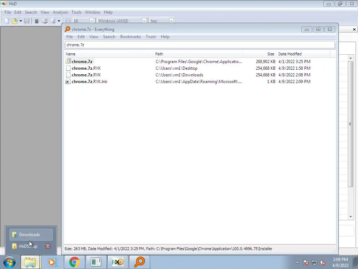This screenshot has height=269, width=358.
Task: Select chrome.7z in Program Files result
Action: tap(82, 62)
